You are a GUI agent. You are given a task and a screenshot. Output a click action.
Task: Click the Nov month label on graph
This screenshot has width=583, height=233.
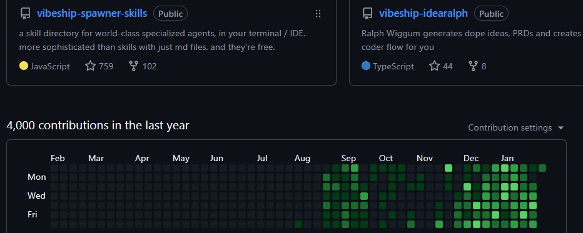click(x=425, y=159)
